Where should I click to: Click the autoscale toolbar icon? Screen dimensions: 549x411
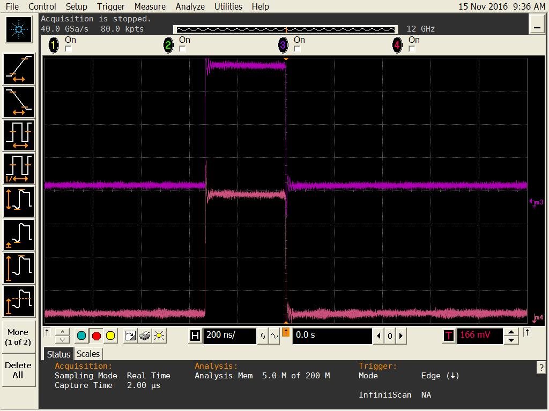(x=130, y=336)
